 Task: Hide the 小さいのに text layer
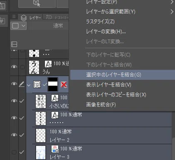click(x=14, y=101)
